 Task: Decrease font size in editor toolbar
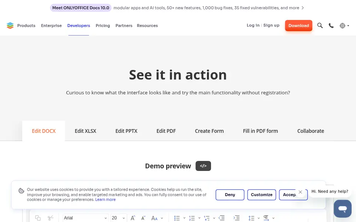143,218
